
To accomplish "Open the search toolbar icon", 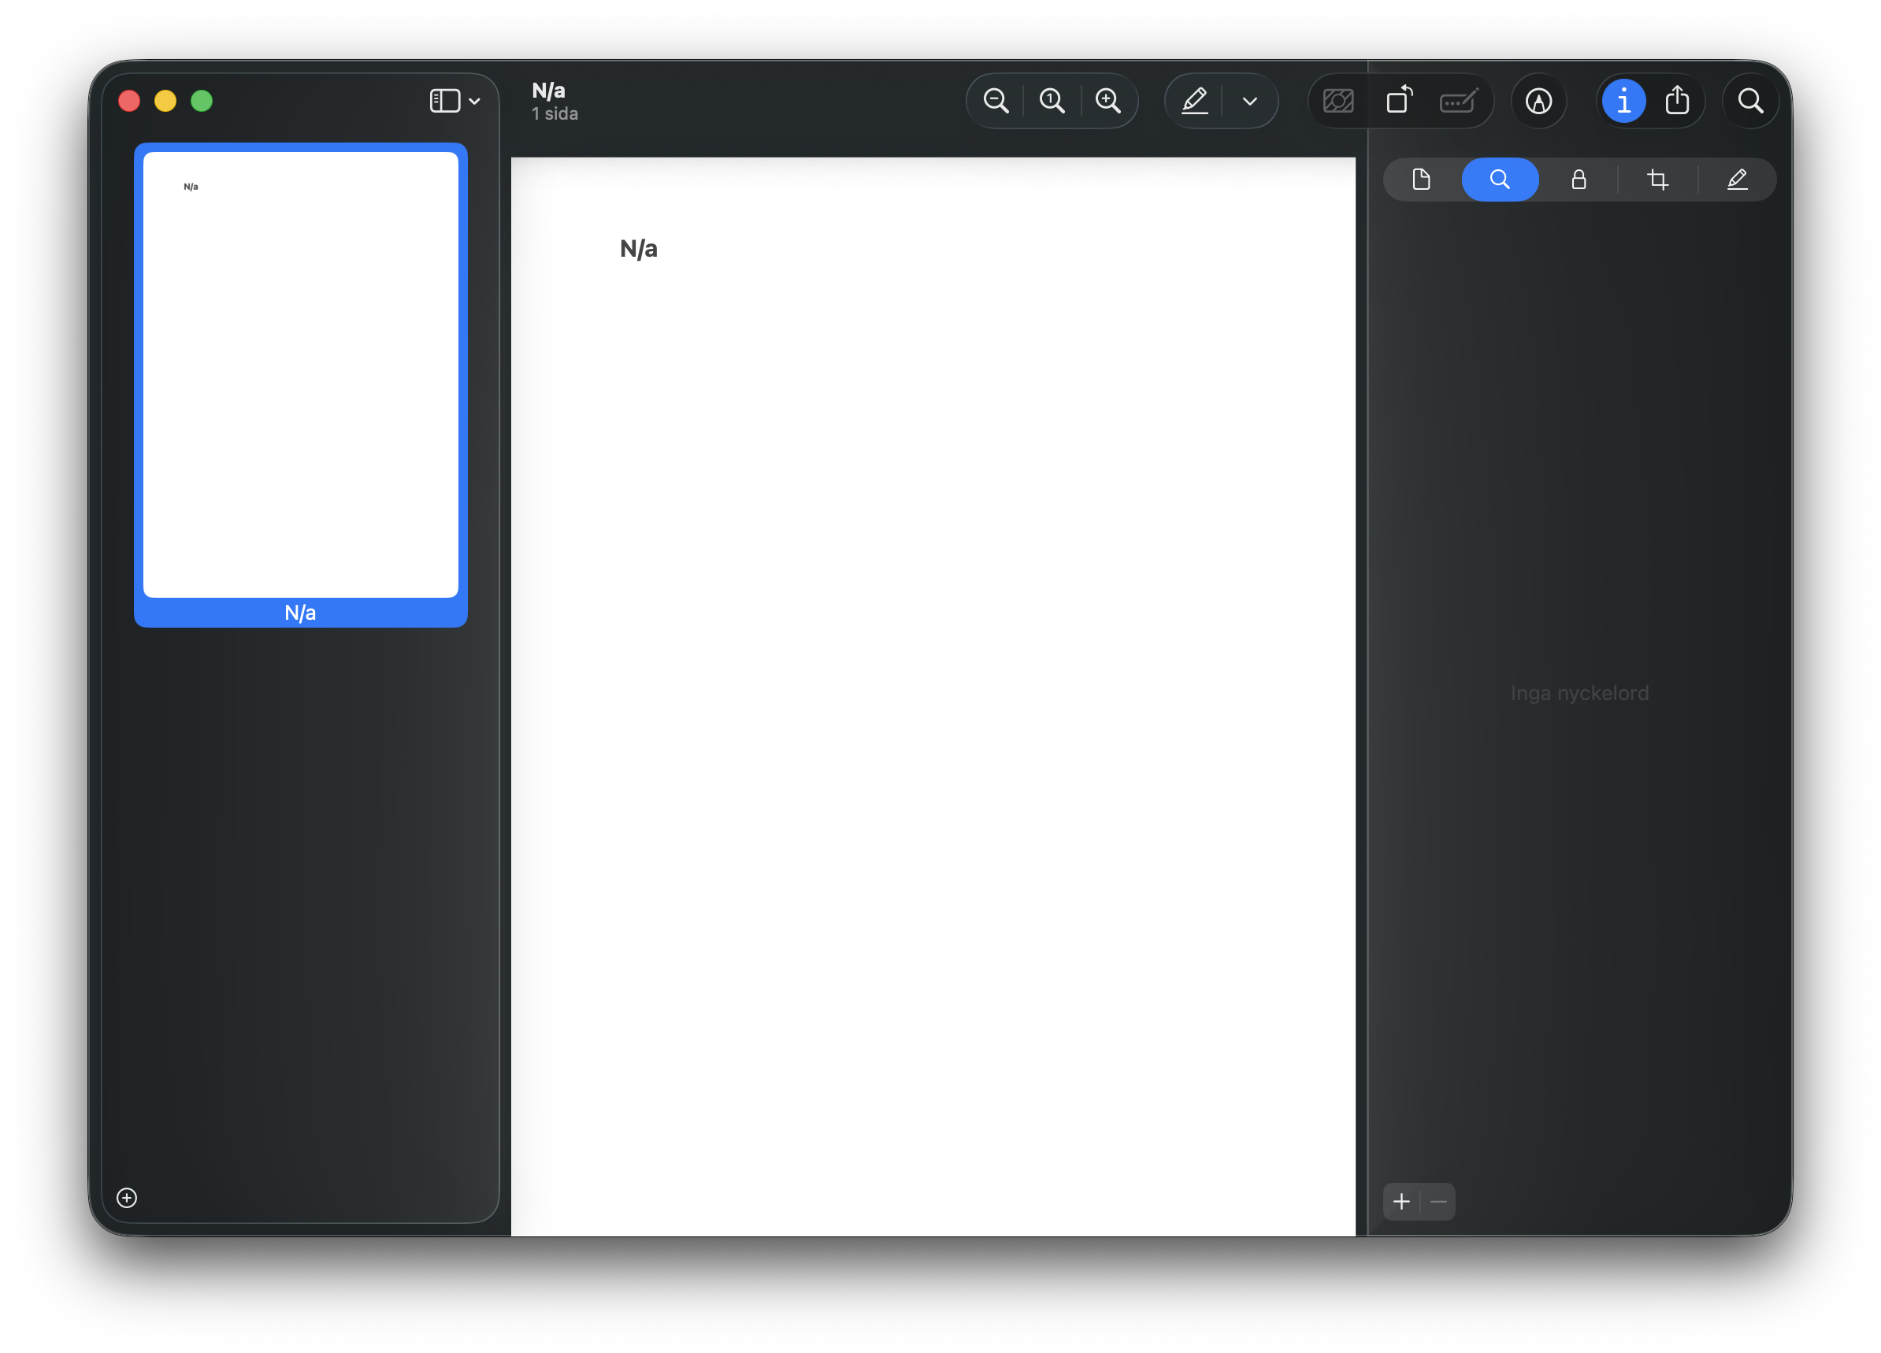I will (x=1750, y=101).
